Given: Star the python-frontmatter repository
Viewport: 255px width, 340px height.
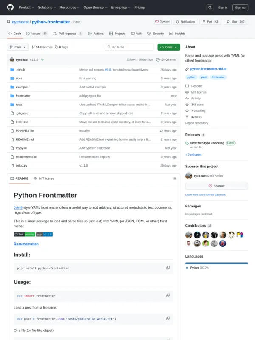Looking at the screenshot, I should (x=235, y=22).
